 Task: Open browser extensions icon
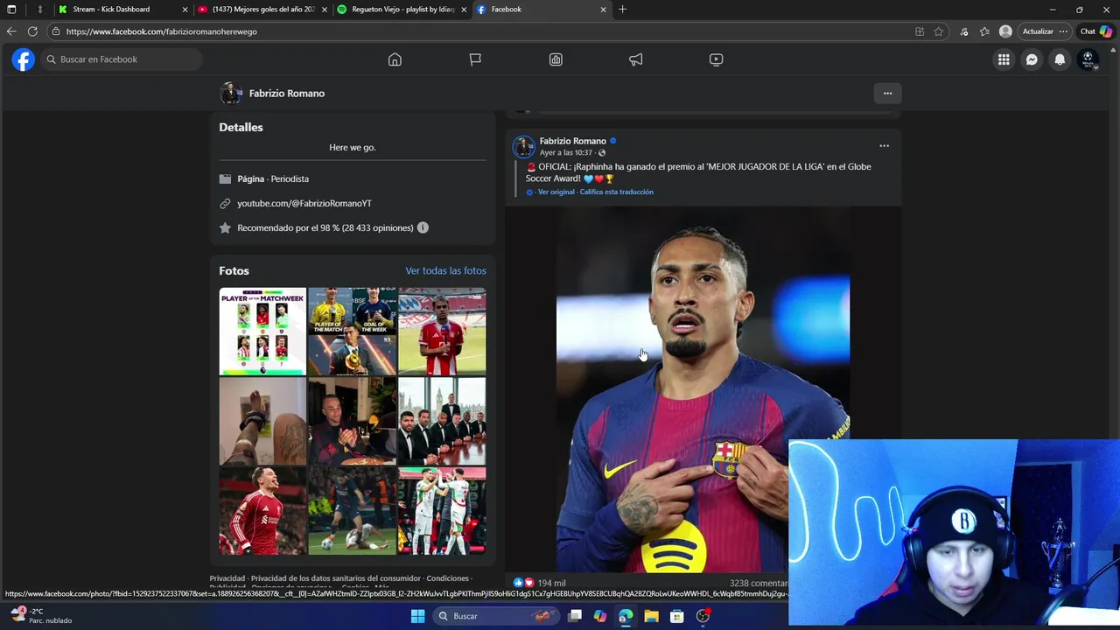pyautogui.click(x=964, y=31)
